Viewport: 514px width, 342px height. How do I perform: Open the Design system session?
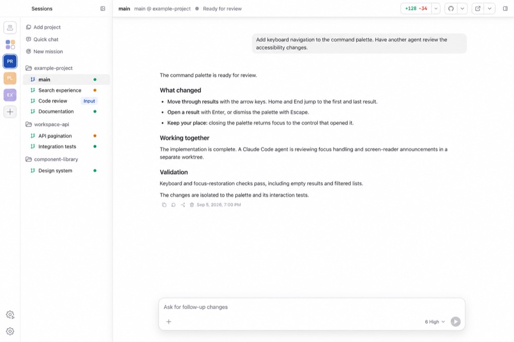(66, 170)
